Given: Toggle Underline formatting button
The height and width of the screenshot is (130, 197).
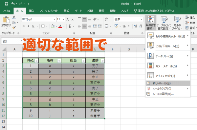Looking at the screenshot, I should [33, 26].
